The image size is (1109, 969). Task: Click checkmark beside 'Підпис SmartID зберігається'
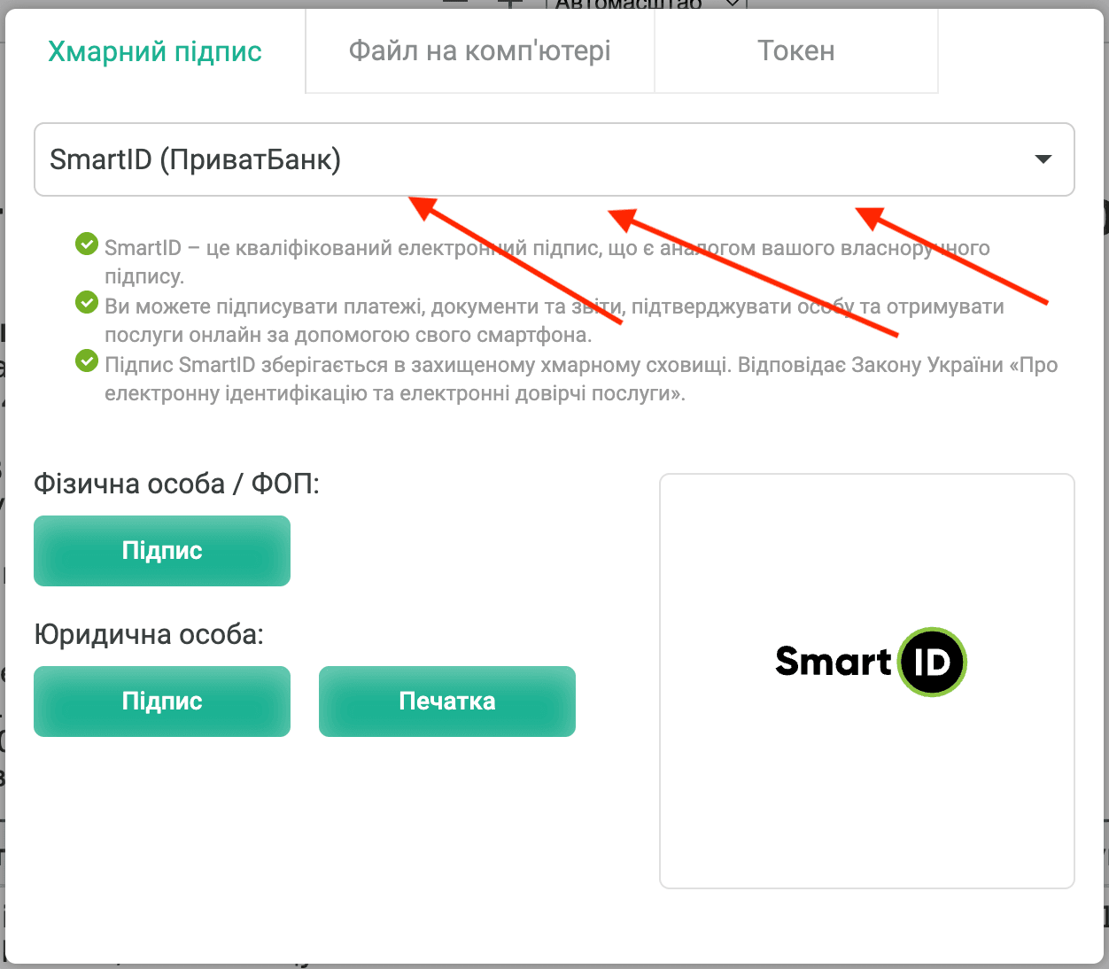pyautogui.click(x=87, y=361)
